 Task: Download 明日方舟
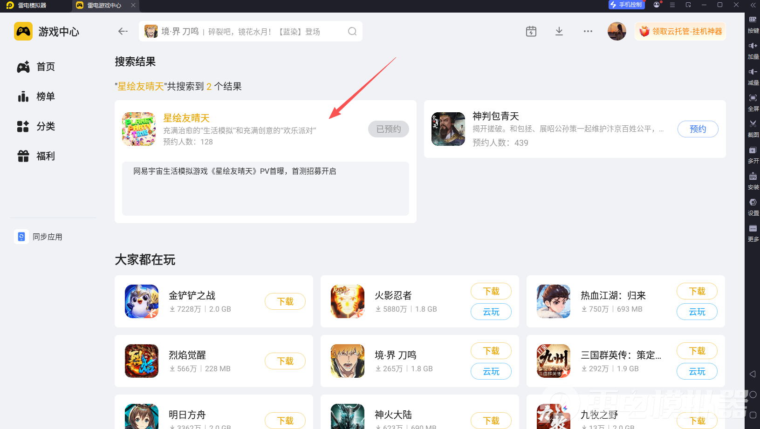(285, 421)
